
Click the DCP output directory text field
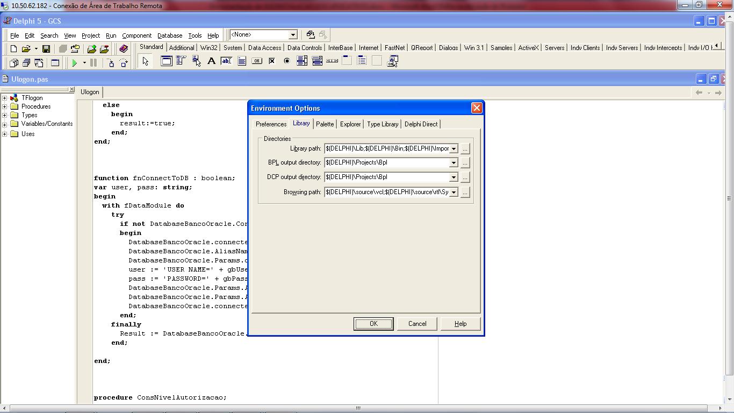tap(387, 177)
